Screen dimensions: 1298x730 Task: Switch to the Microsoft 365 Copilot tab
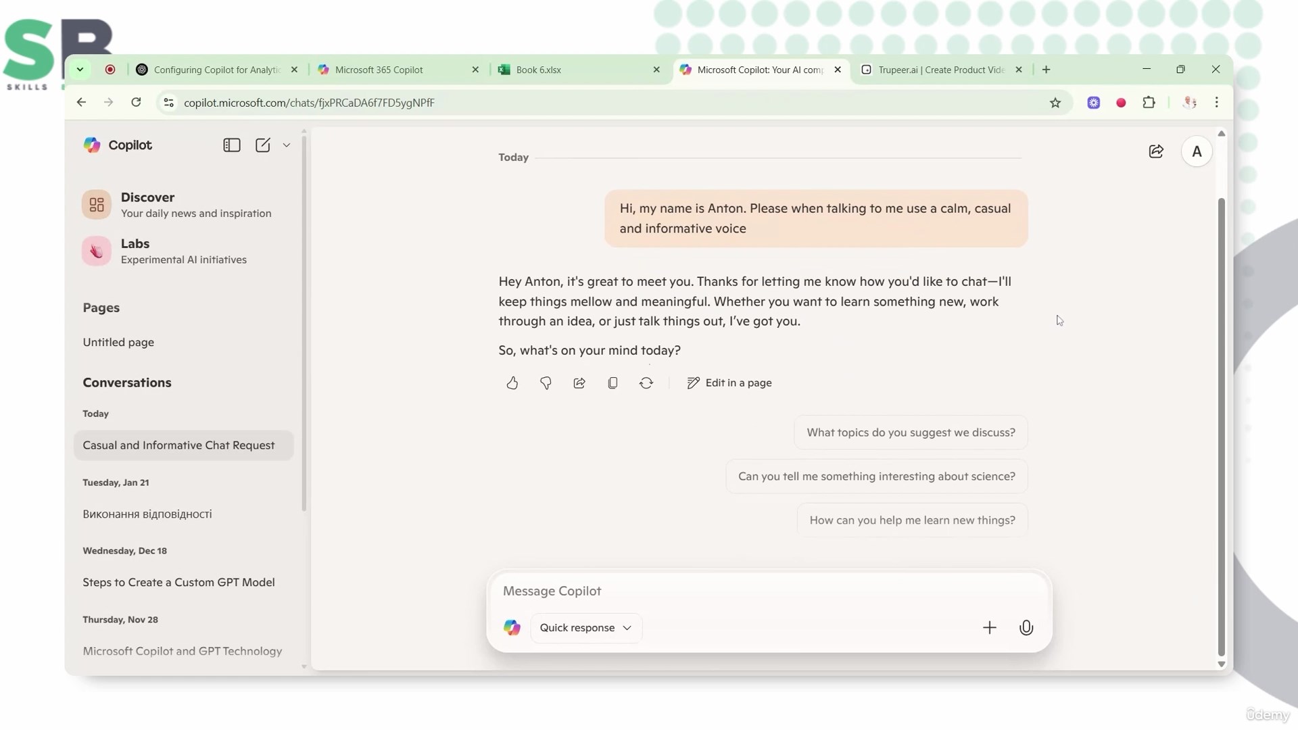point(379,70)
